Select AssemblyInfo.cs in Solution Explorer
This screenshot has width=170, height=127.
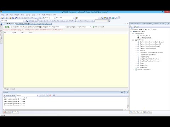[145, 36]
